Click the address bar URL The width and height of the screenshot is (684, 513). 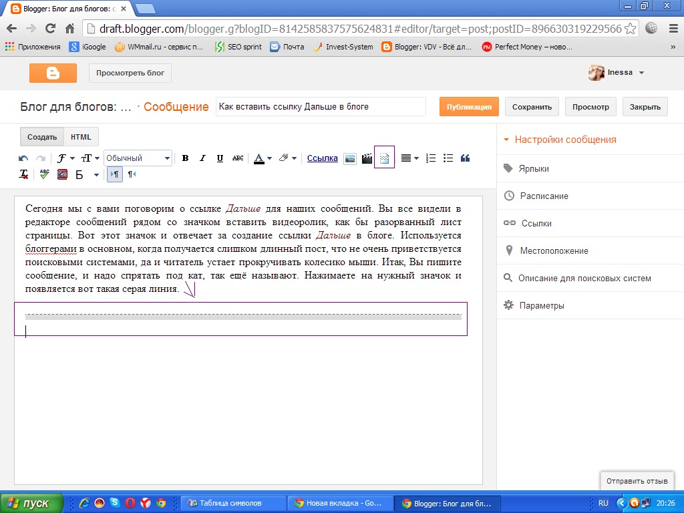tap(360, 29)
